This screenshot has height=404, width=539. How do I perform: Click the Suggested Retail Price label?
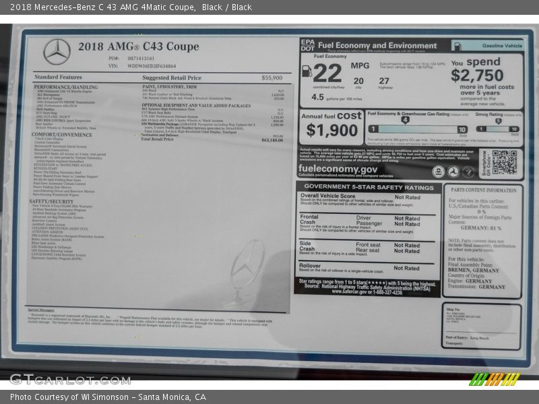[172, 78]
